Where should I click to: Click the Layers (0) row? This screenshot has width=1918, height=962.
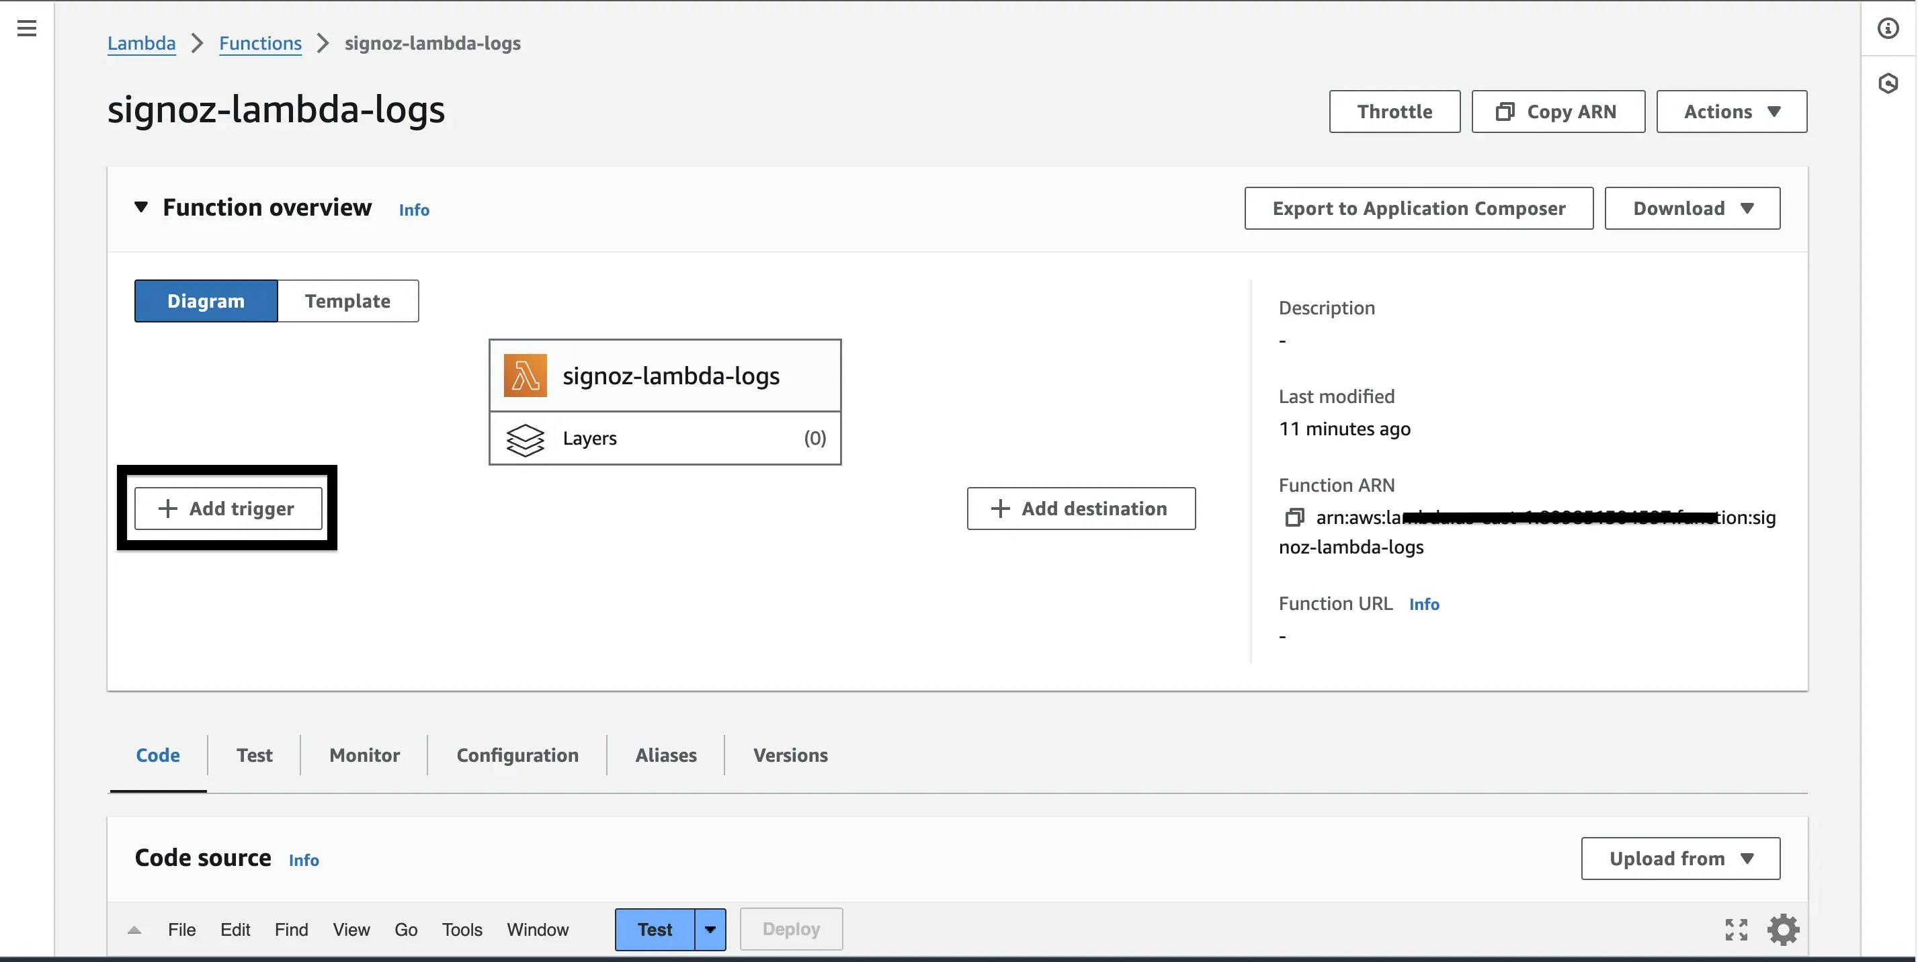(665, 439)
